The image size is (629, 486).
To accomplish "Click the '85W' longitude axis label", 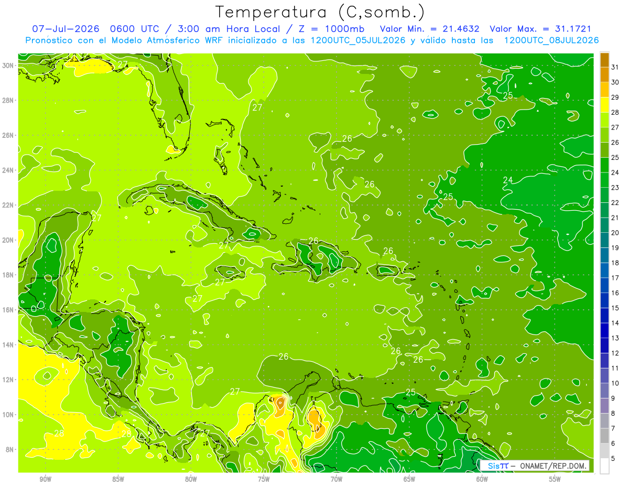I will click(118, 479).
